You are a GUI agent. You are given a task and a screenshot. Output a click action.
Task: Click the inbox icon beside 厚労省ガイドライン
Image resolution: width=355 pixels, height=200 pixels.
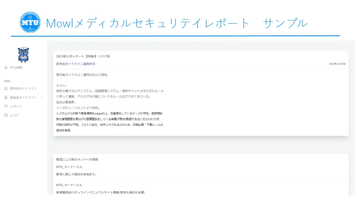(x=6, y=89)
